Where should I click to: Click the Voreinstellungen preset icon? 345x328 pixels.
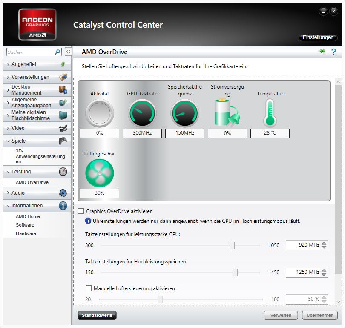63,77
